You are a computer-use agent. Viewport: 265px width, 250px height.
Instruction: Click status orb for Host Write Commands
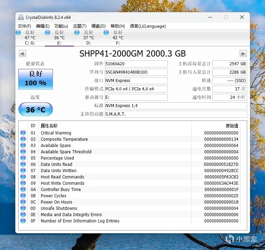click(23, 183)
